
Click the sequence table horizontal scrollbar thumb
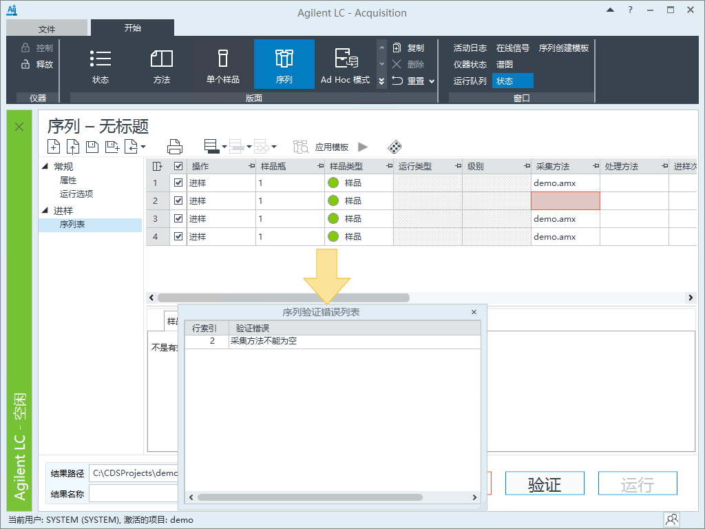point(283,298)
